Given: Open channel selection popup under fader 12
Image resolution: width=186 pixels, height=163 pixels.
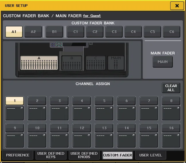Looking at the screenshot, I should [x=82, y=140].
